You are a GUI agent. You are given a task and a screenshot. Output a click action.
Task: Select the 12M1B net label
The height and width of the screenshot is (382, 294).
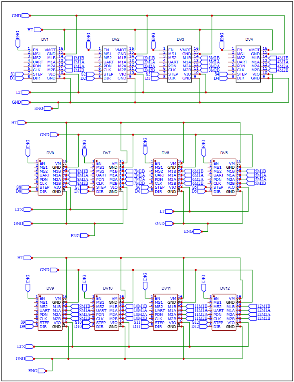pos(264,306)
